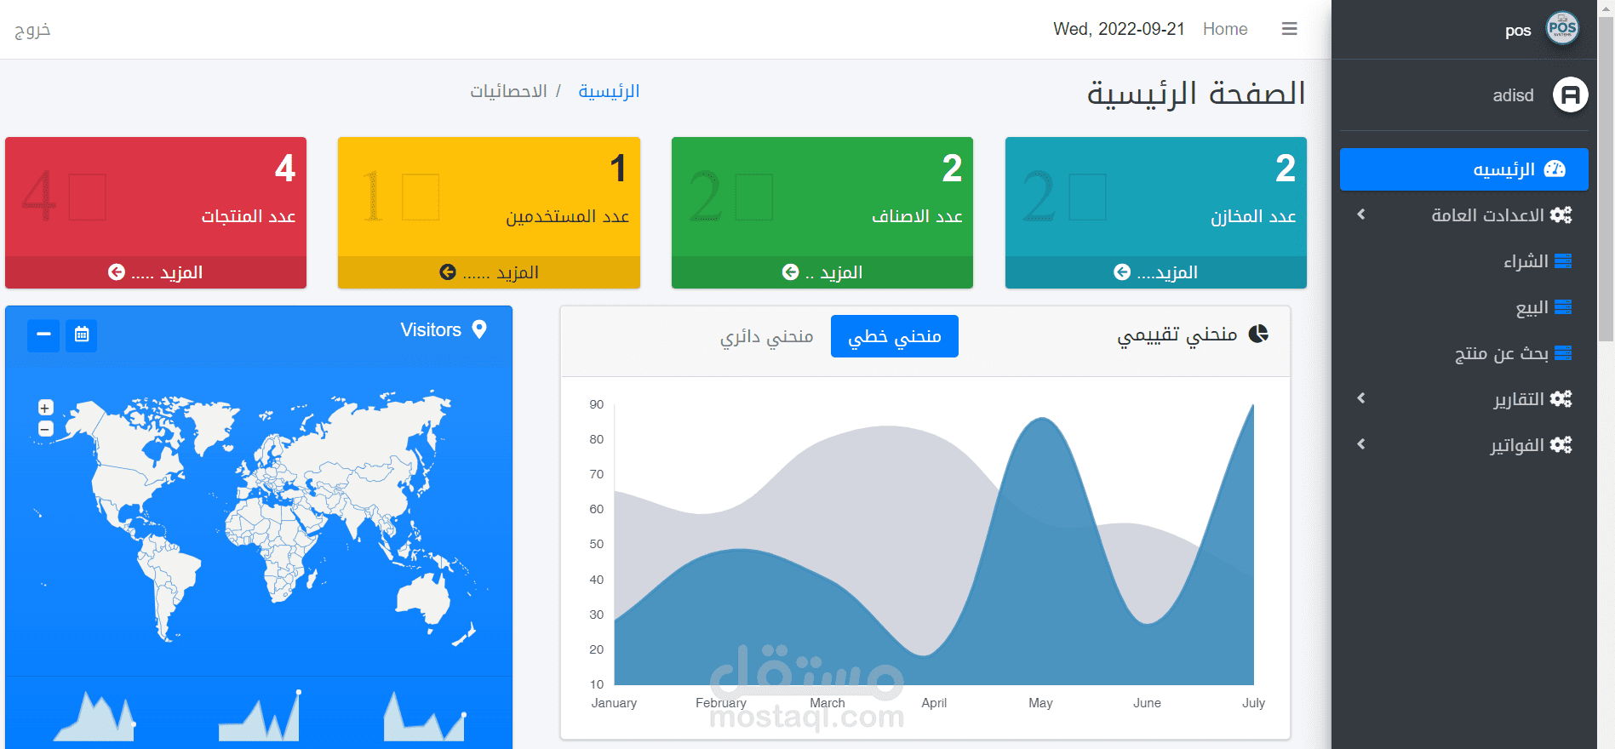The image size is (1615, 749).
Task: Click arrow icon in green categories card footer
Action: 790,272
